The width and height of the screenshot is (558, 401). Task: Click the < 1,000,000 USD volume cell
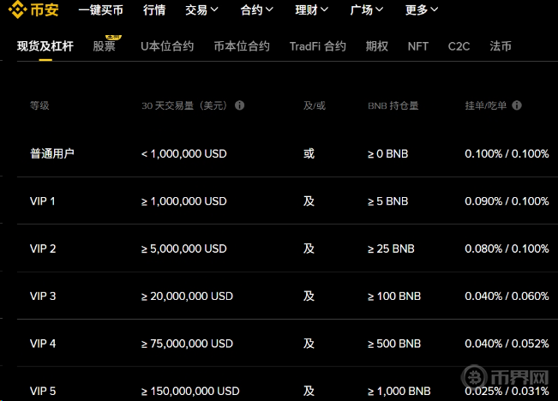tap(184, 153)
